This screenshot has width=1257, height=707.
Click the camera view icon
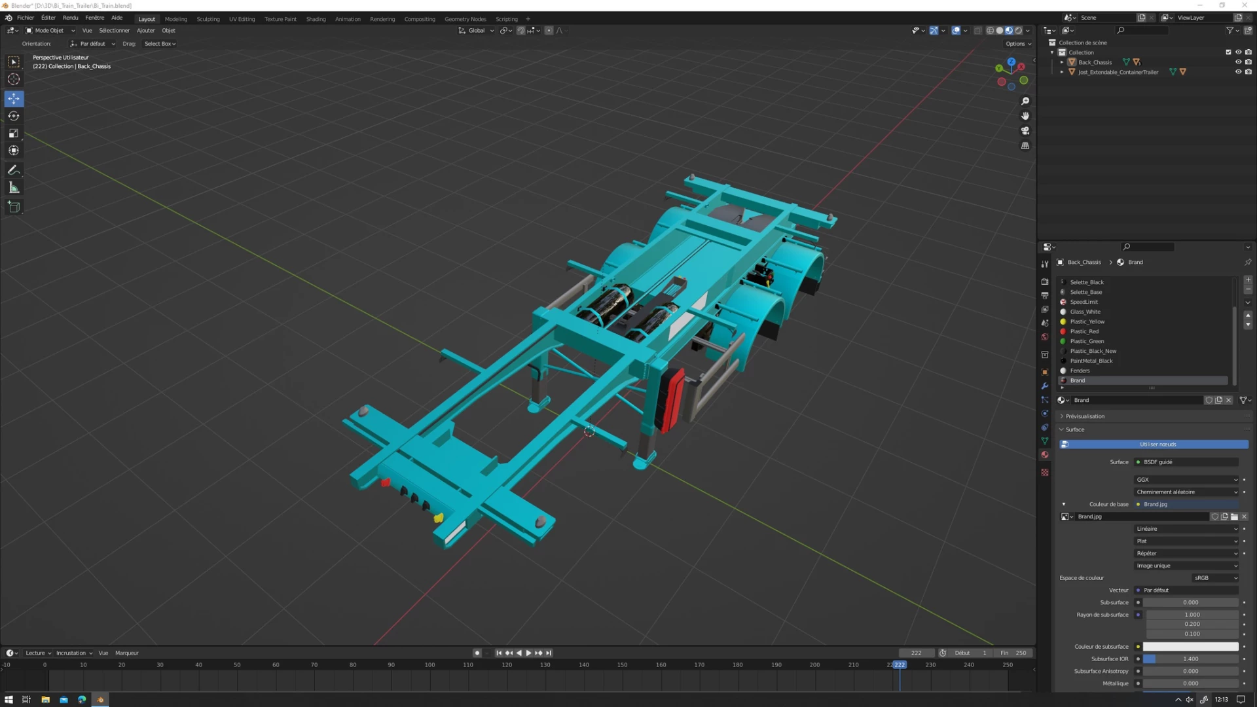(x=1025, y=131)
